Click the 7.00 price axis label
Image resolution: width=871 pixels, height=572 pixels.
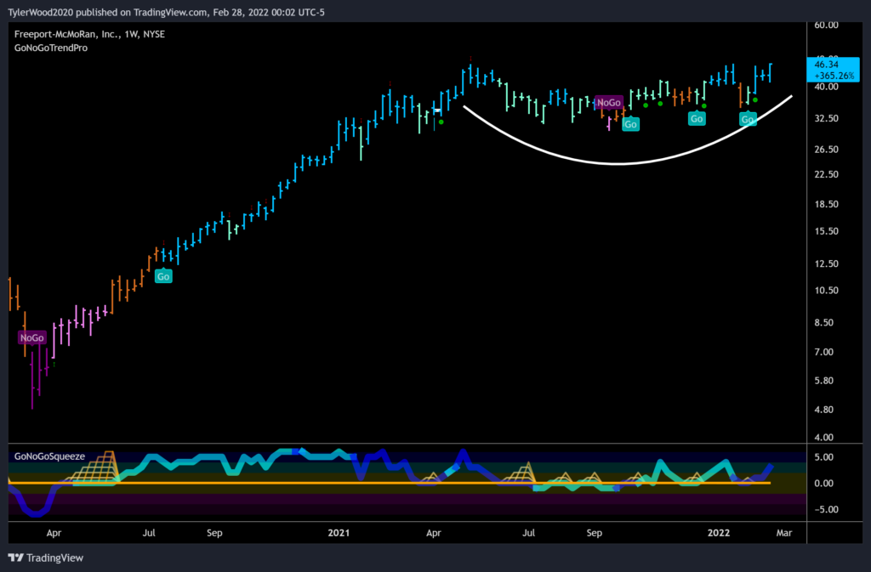click(823, 352)
